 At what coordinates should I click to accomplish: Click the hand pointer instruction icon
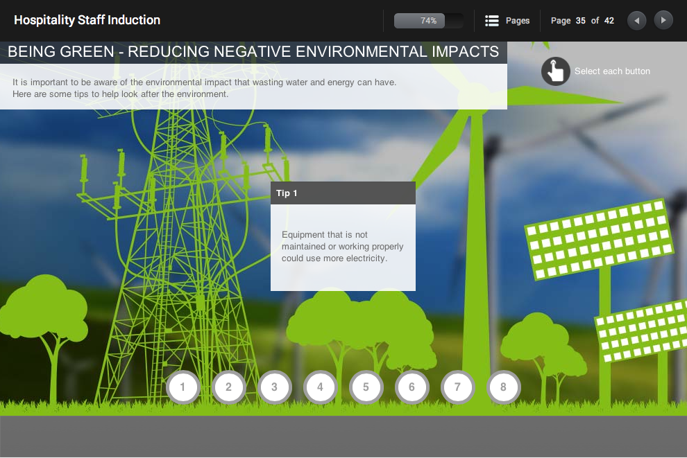pyautogui.click(x=556, y=71)
